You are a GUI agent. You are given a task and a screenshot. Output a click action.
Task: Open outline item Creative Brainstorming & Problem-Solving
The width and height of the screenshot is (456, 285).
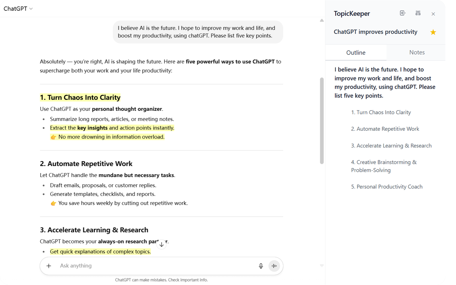click(384, 166)
